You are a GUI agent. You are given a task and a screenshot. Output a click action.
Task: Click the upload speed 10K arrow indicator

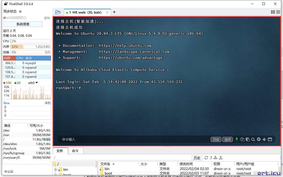[x=7, y=83]
